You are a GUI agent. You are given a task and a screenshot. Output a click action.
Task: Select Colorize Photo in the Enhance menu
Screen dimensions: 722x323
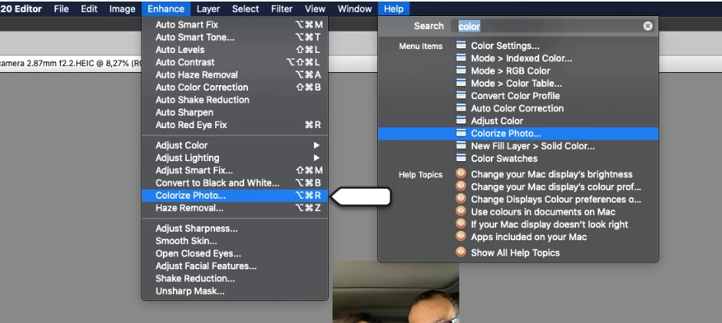(x=235, y=196)
